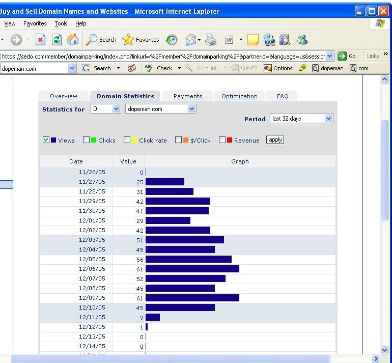Click inside the URL address field
The height and width of the screenshot is (363, 392).
tap(163, 56)
